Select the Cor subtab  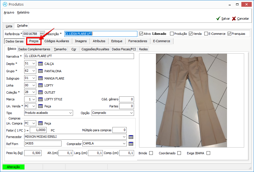(74, 49)
